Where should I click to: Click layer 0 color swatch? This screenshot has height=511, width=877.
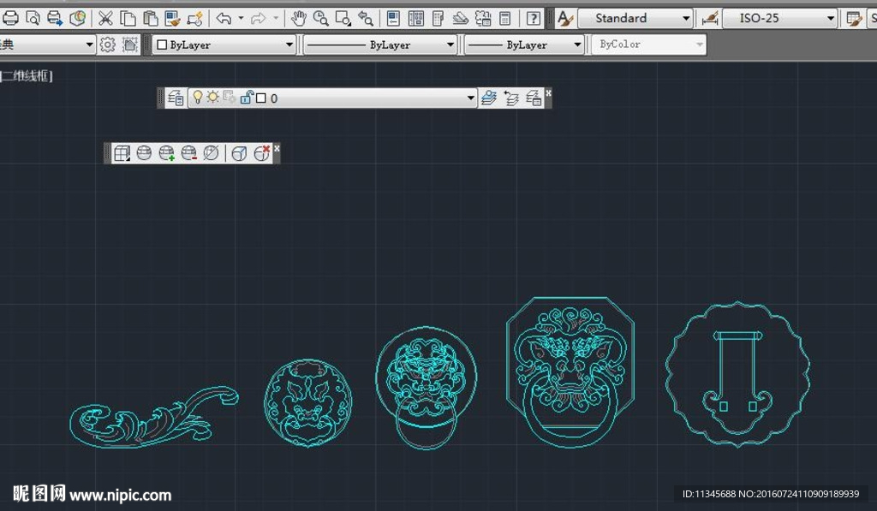261,98
